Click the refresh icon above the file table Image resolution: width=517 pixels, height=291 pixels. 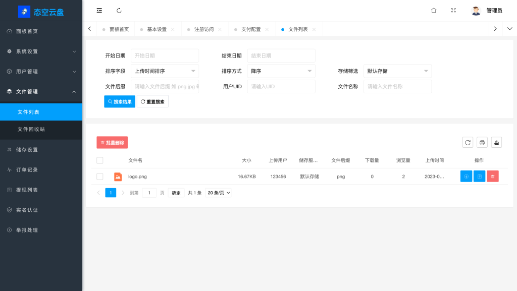[468, 142]
